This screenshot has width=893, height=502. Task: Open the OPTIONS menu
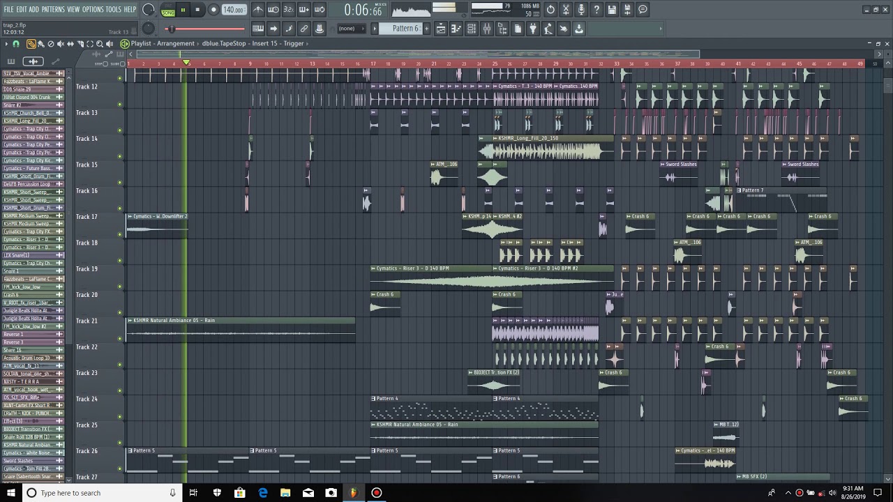tap(93, 9)
